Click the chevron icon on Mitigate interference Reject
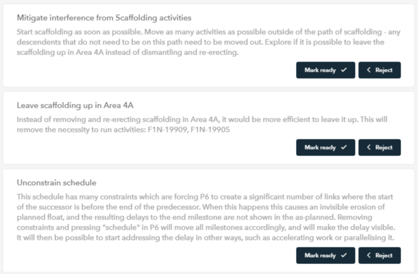Viewport: 418px width, 274px height. click(x=369, y=70)
